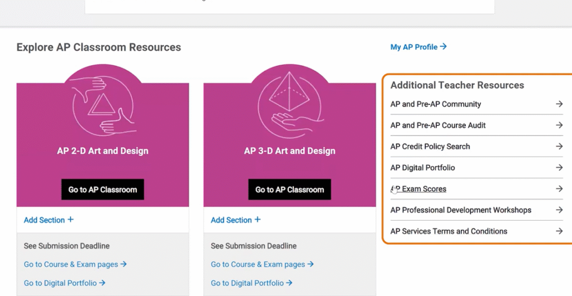Go to Digital Portfolio under 3-D Art card
The image size is (572, 296).
251,283
